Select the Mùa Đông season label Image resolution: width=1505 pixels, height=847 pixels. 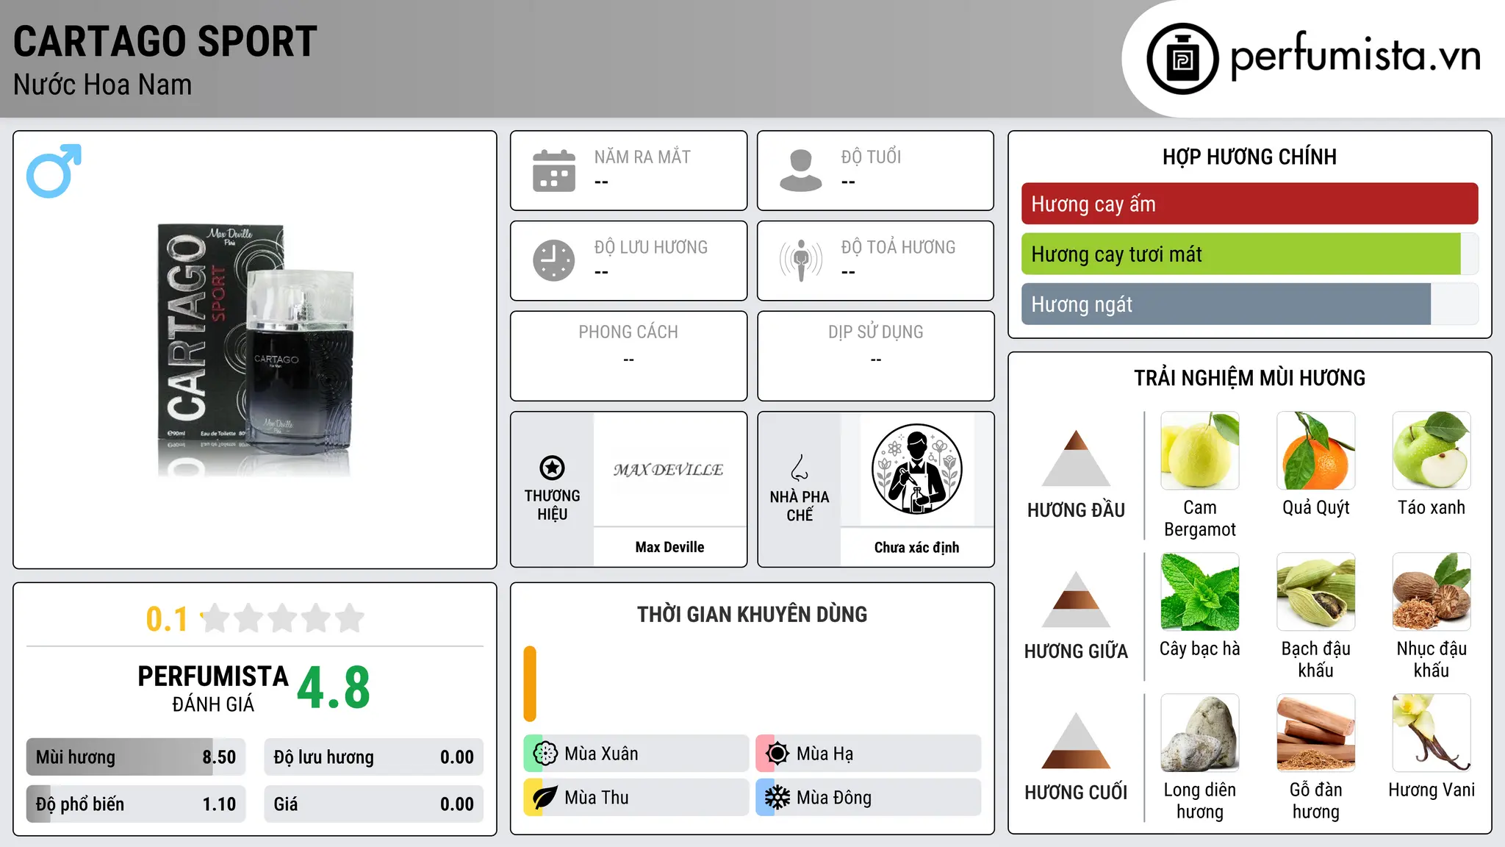pos(834,798)
